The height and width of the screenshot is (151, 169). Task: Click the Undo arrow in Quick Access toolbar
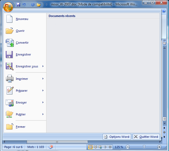click(24, 5)
